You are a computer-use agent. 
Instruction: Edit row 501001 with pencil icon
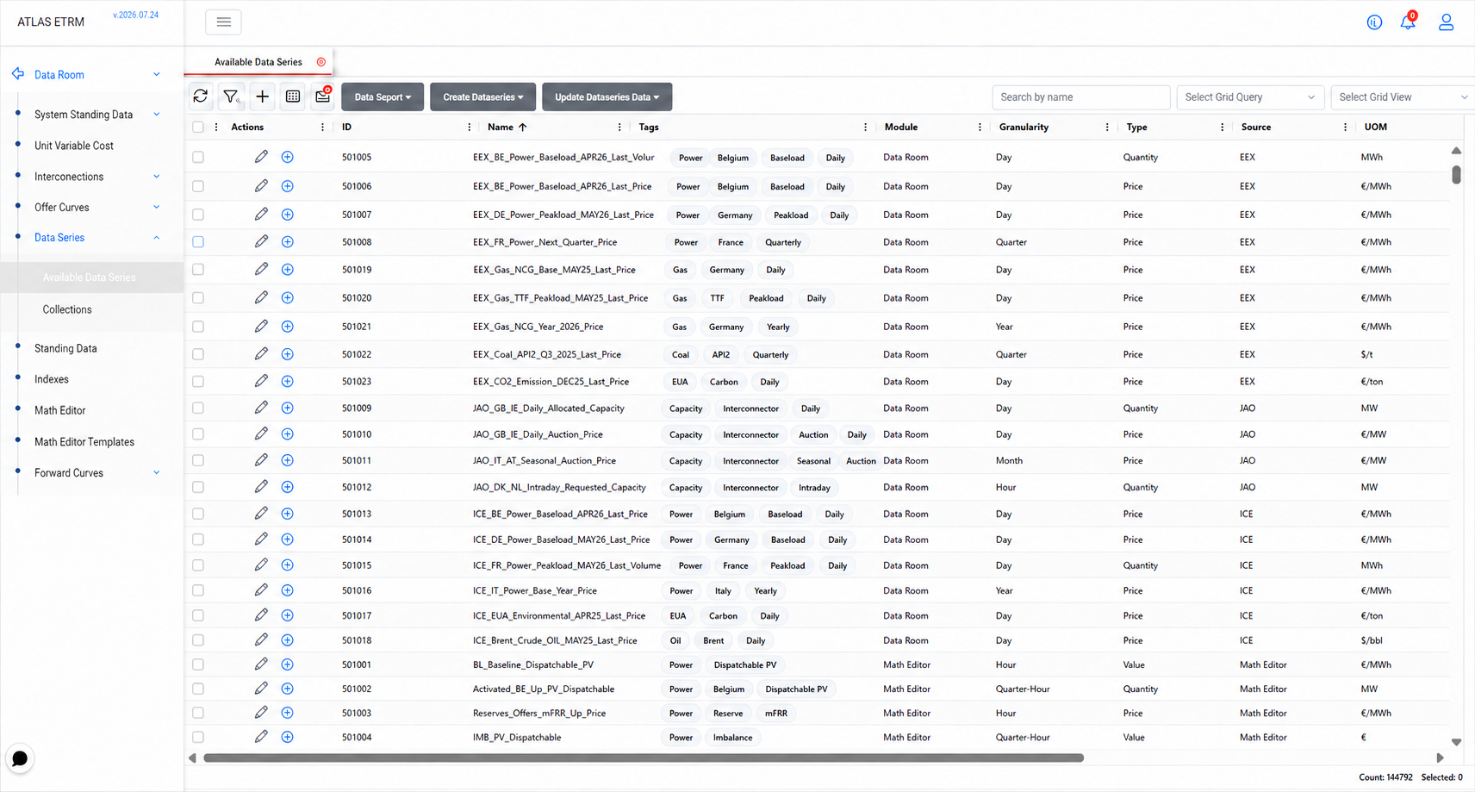261,664
